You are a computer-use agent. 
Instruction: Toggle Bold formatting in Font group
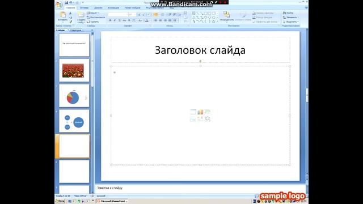pos(110,20)
